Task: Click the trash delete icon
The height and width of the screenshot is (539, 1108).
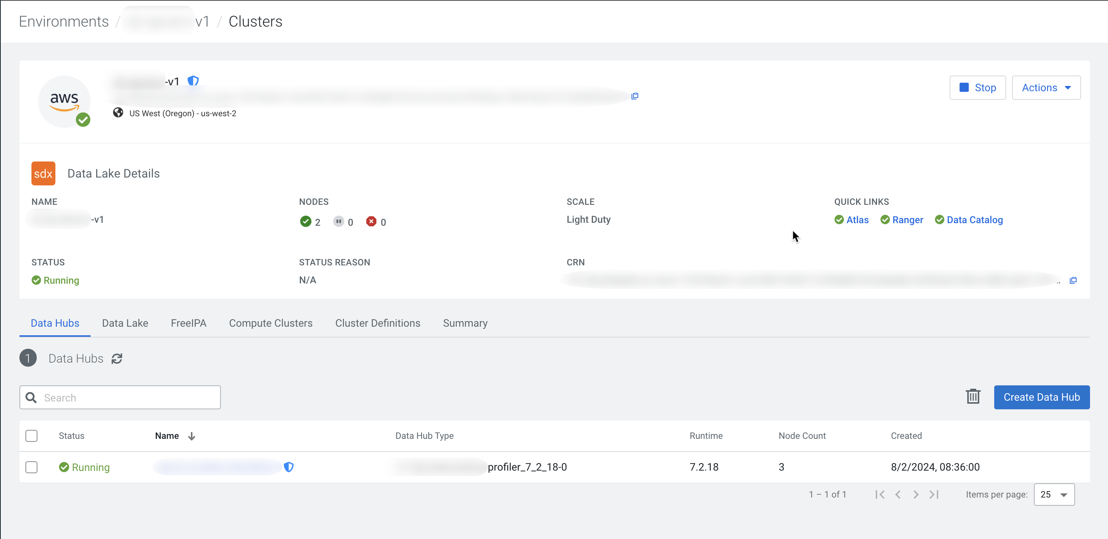Action: click(972, 397)
